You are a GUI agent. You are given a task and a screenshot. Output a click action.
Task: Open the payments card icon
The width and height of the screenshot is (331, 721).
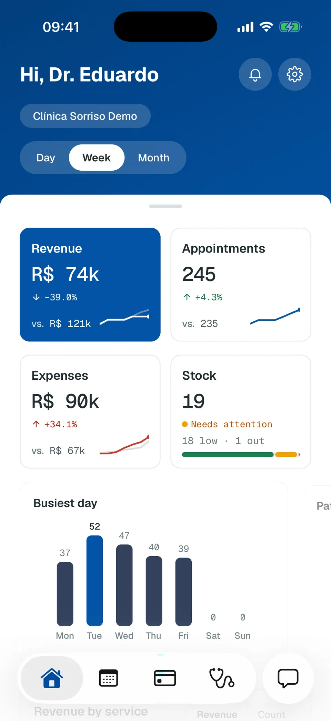tap(165, 678)
